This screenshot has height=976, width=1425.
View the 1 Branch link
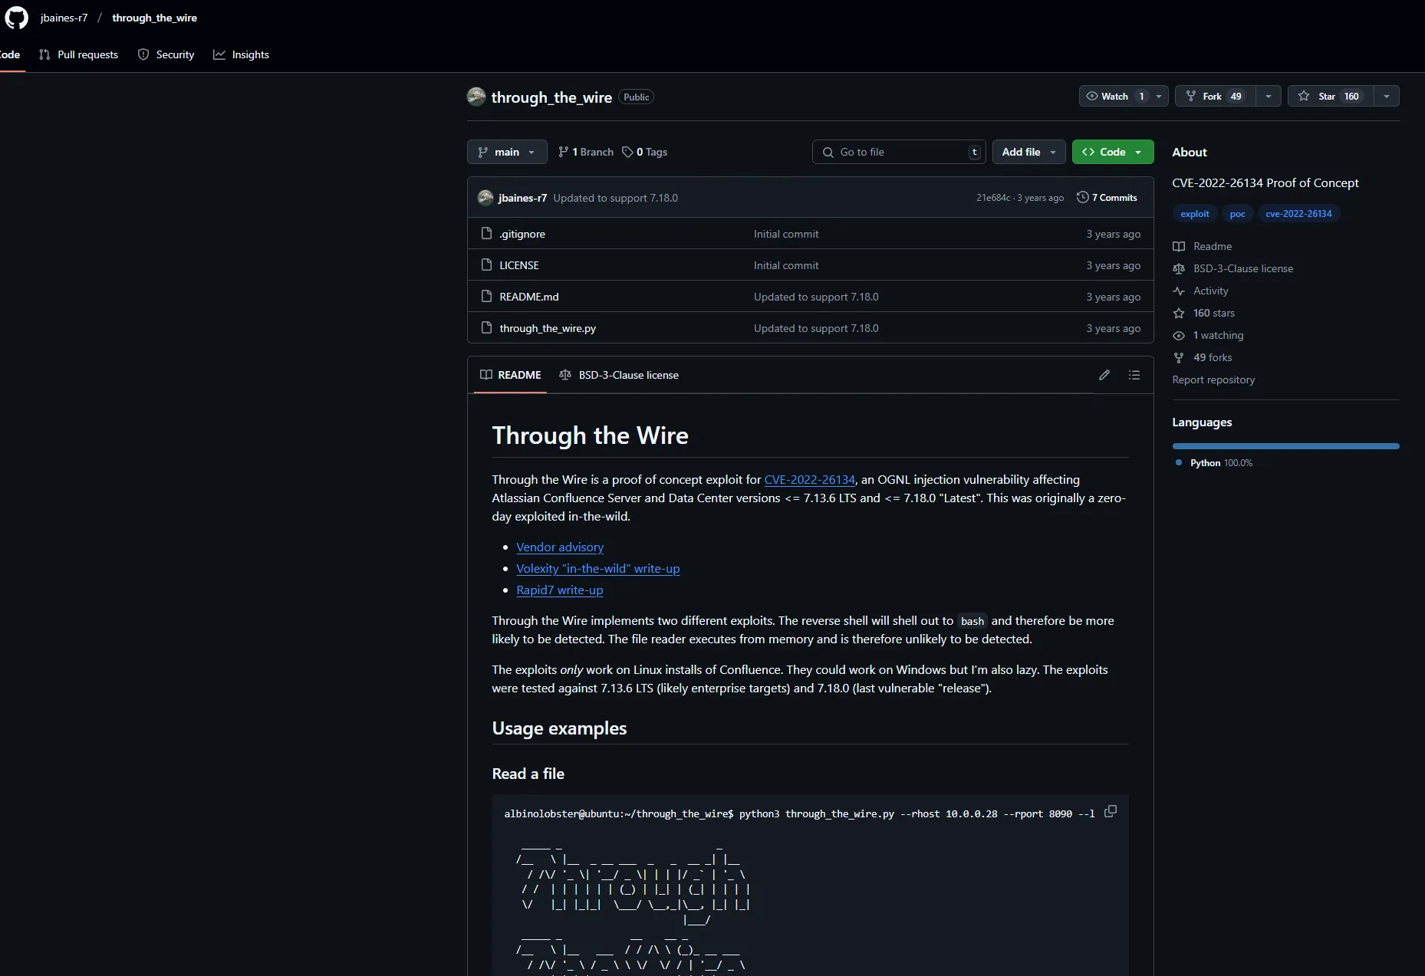586,152
